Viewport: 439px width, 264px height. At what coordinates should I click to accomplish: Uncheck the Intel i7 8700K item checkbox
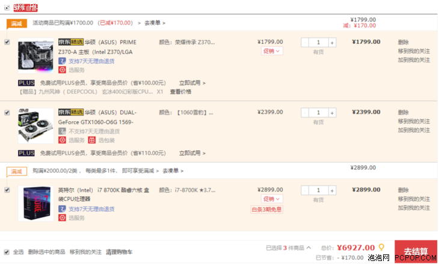tap(7, 190)
